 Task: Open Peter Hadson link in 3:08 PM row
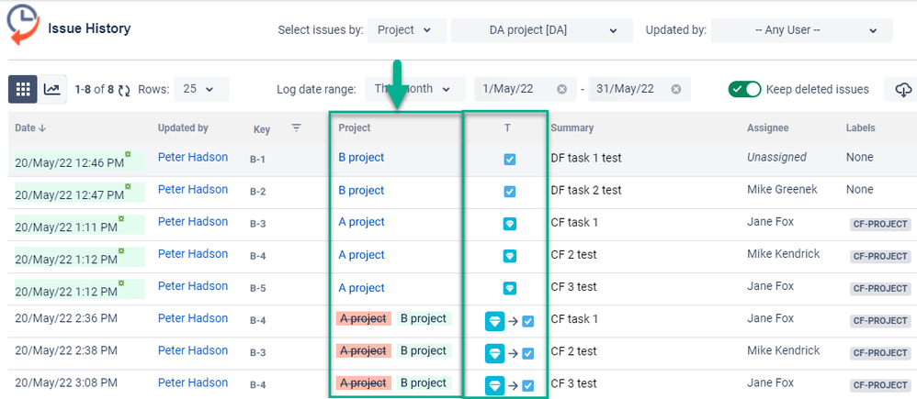pos(193,382)
